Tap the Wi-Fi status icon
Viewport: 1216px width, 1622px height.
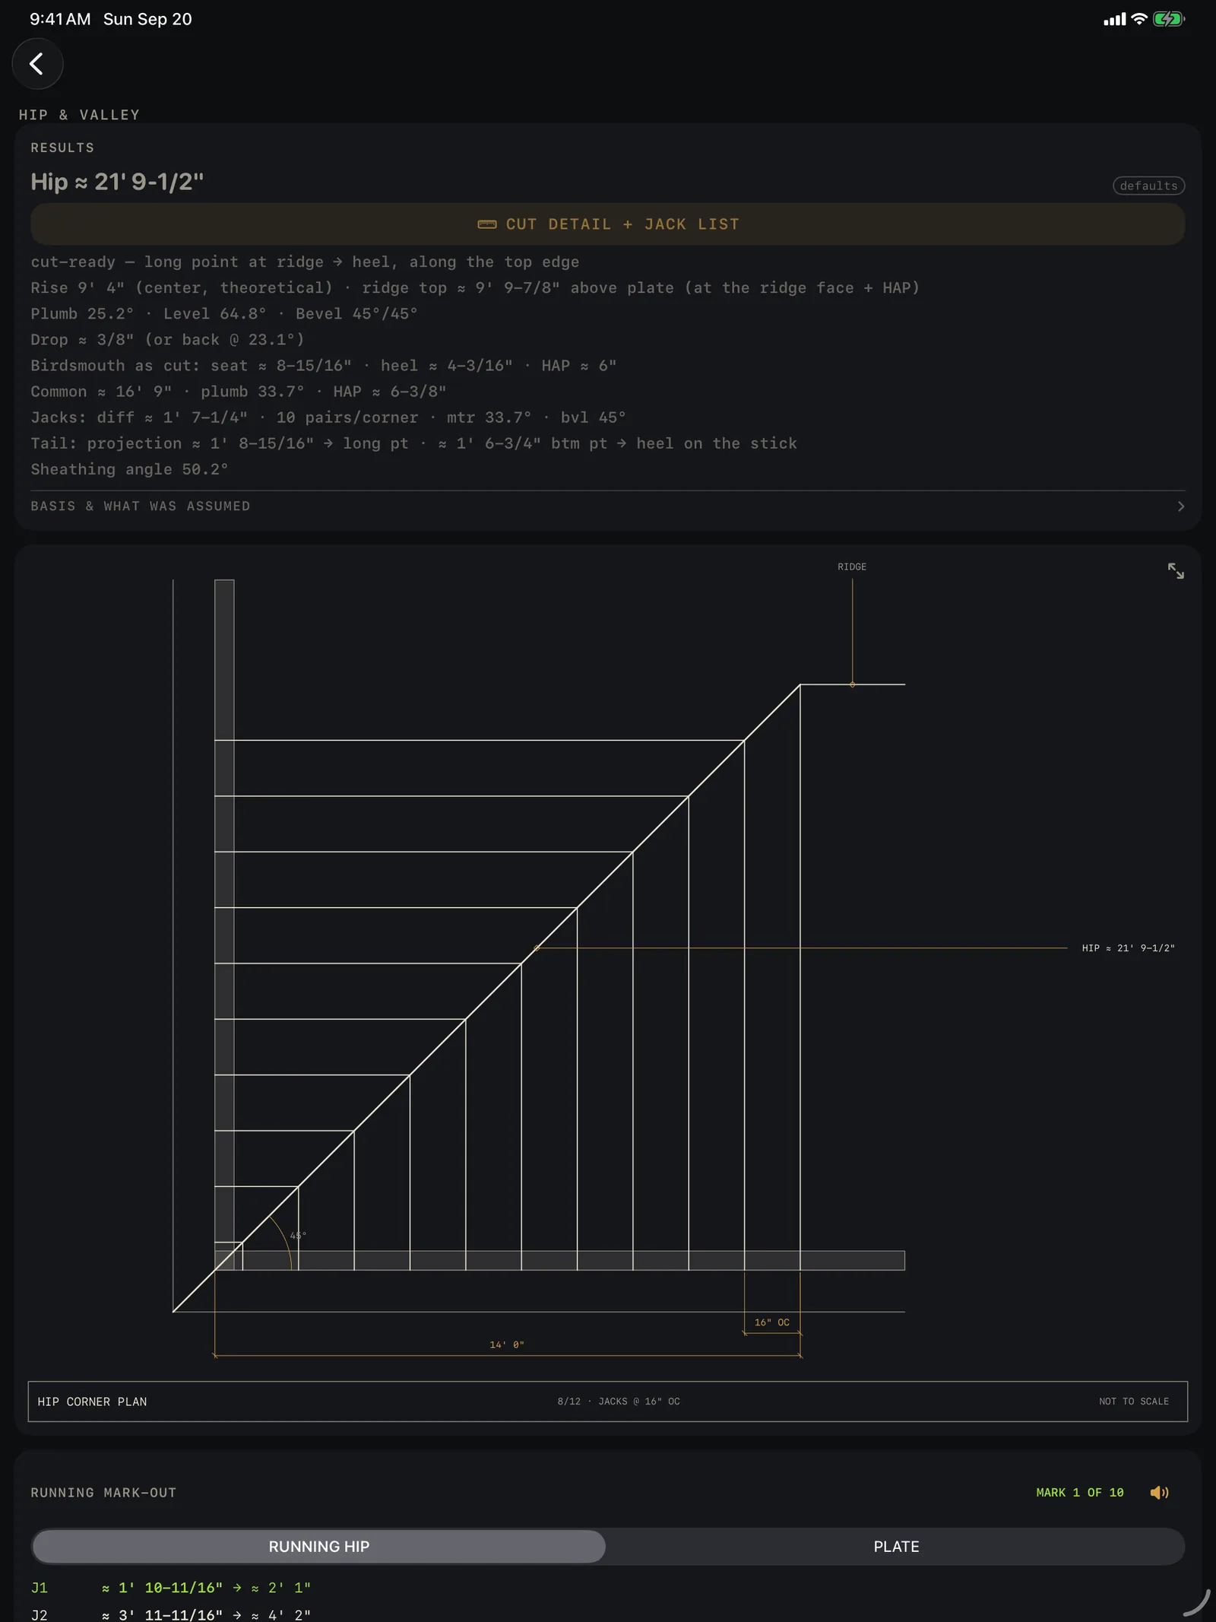tap(1139, 19)
